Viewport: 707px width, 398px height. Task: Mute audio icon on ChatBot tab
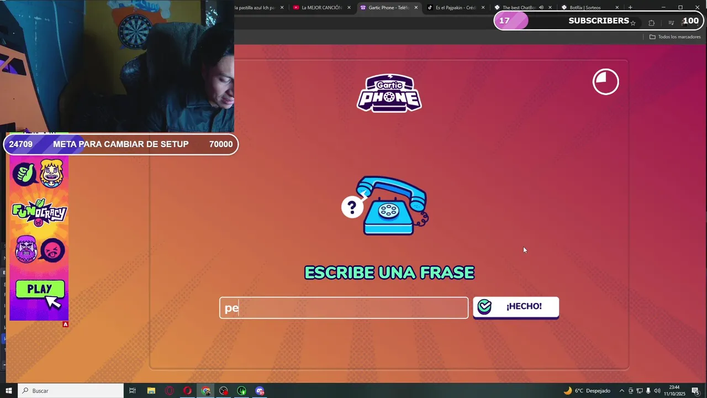(541, 8)
